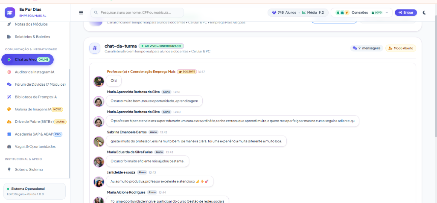
Task: Click the Média 9.2 statistic
Action: pyautogui.click(x=313, y=12)
